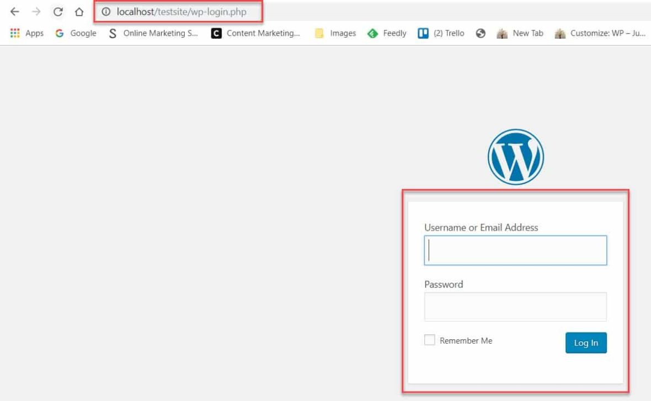The height and width of the screenshot is (401, 651).
Task: Open the Customize: WP bookmark
Action: tap(600, 33)
